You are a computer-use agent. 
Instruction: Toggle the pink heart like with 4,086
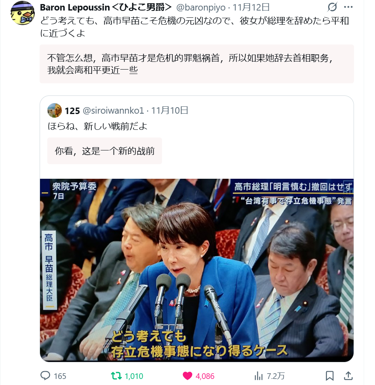pyautogui.click(x=199, y=376)
